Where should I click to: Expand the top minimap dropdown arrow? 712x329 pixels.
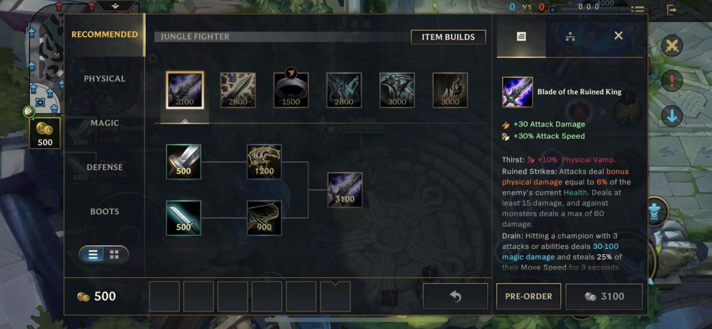[115, 6]
